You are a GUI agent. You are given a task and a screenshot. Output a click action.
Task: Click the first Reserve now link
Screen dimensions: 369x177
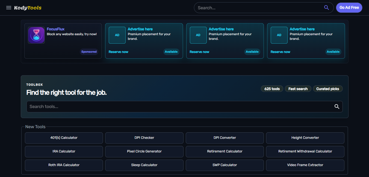119,52
